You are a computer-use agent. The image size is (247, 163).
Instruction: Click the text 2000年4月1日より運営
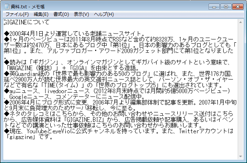click(39, 33)
